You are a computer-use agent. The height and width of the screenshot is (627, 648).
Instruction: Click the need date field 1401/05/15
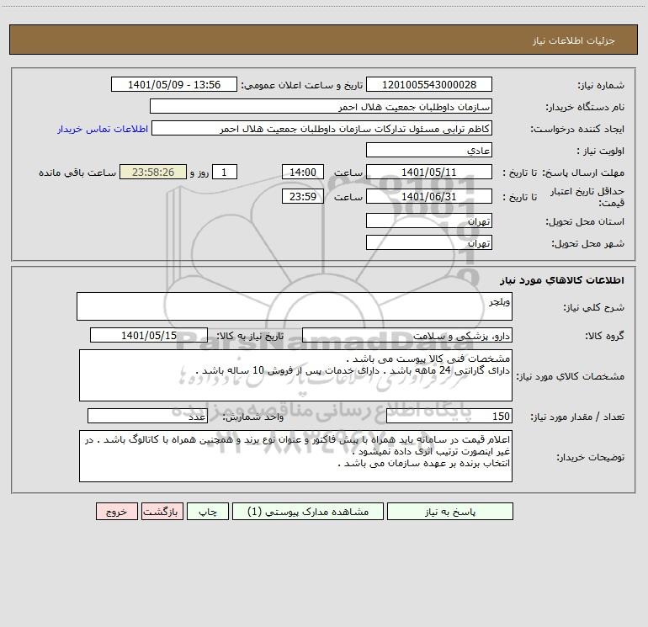pos(149,335)
